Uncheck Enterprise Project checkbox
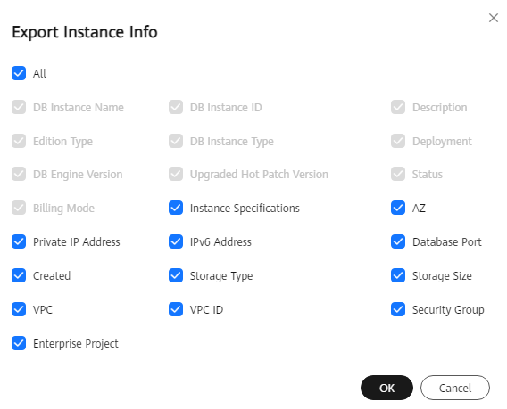Screen dimensions: 507x409 [19, 343]
